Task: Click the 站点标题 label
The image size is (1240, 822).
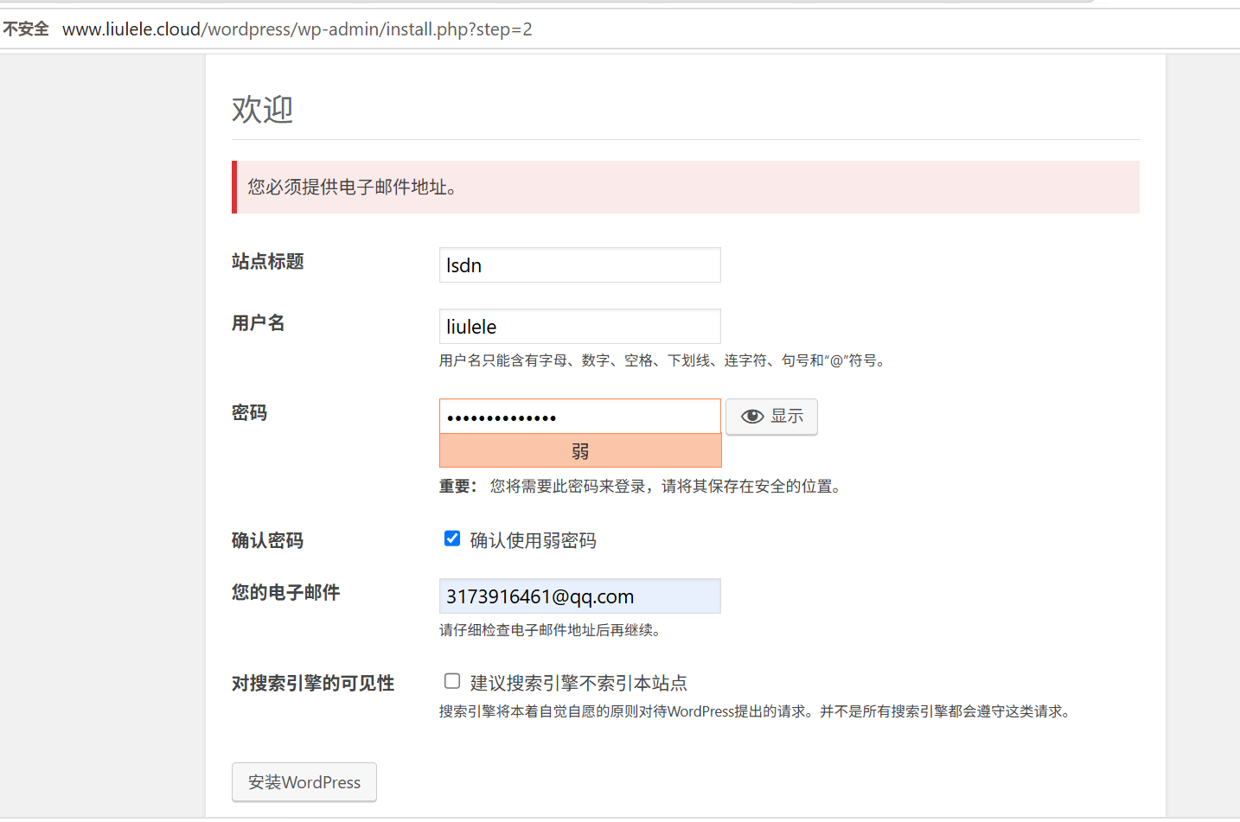Action: [x=268, y=262]
